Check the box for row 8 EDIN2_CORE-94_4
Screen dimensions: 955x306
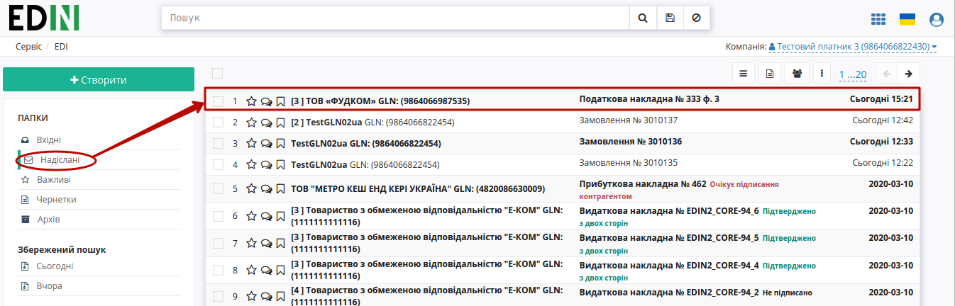(219, 270)
